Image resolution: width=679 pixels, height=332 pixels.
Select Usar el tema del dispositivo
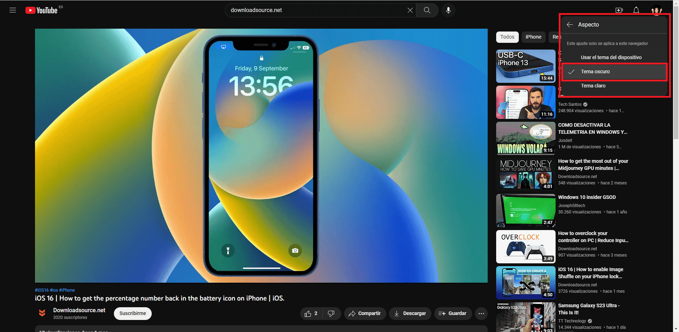pos(614,57)
